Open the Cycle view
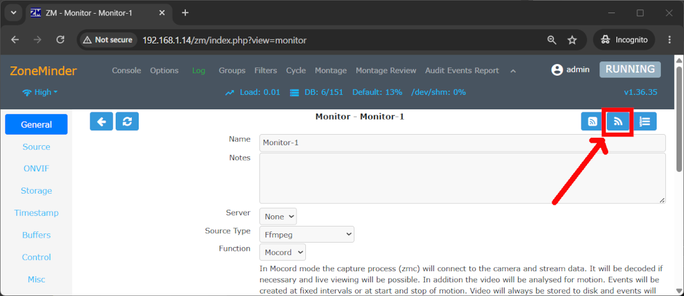The image size is (684, 296). point(296,71)
